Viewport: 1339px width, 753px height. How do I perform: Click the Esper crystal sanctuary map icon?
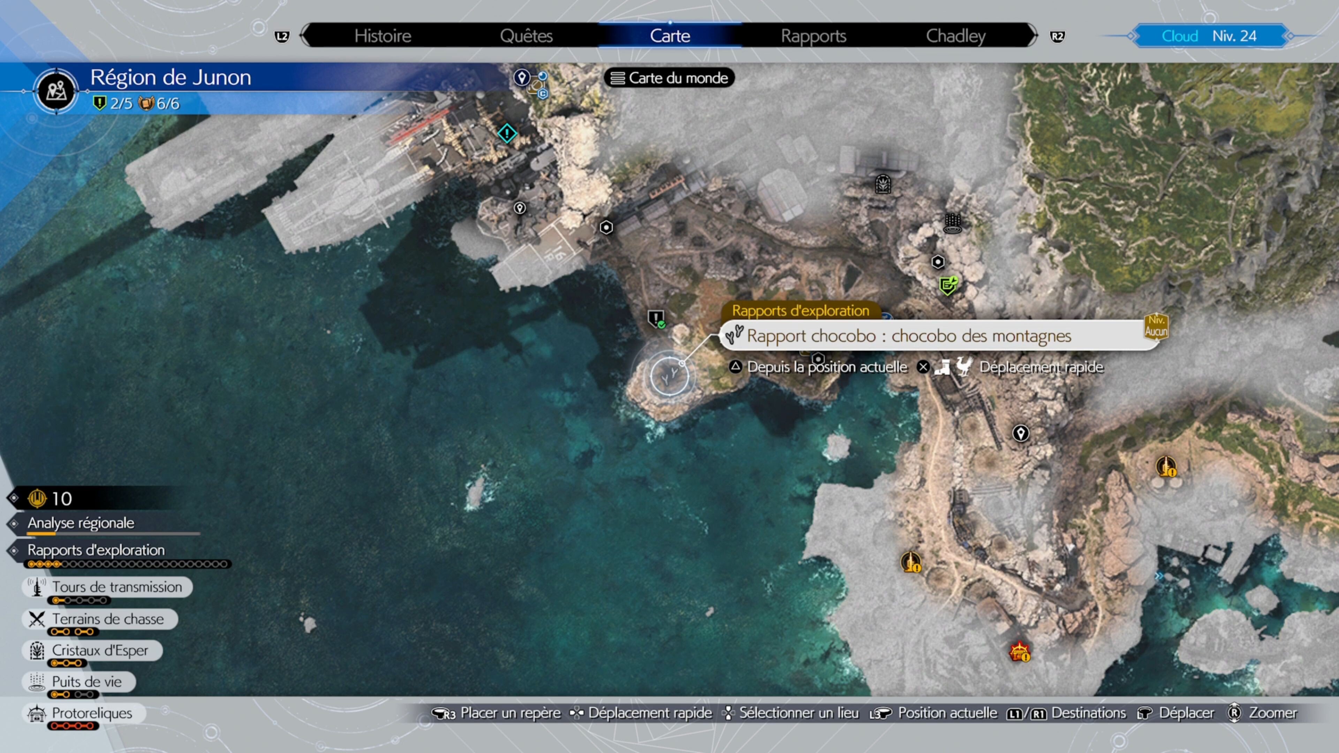[x=883, y=183]
